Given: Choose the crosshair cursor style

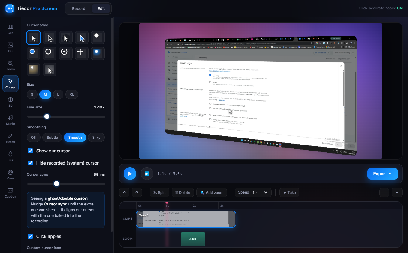Looking at the screenshot, I should click(82, 53).
